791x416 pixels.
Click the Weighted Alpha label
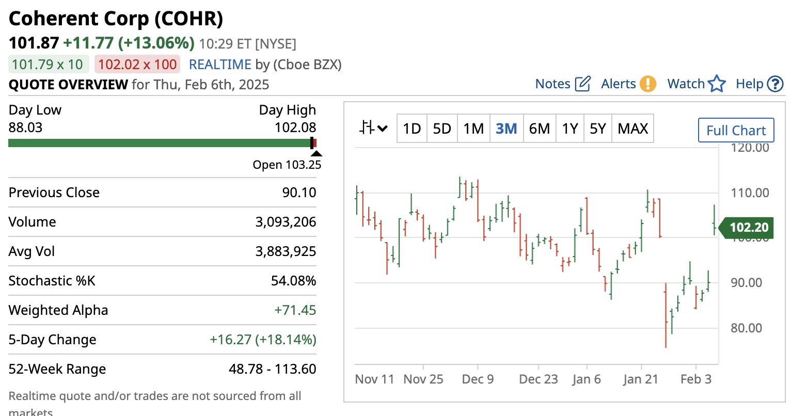pyautogui.click(x=58, y=310)
